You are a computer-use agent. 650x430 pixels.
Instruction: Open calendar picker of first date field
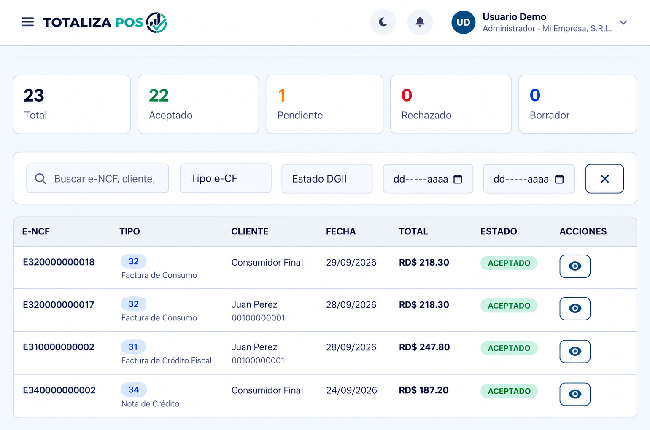(458, 179)
